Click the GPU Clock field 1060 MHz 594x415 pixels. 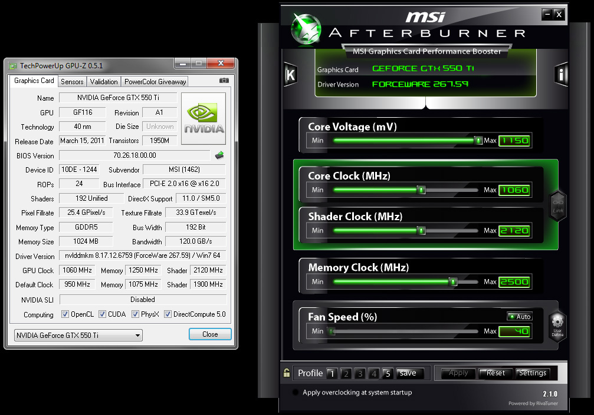77,270
